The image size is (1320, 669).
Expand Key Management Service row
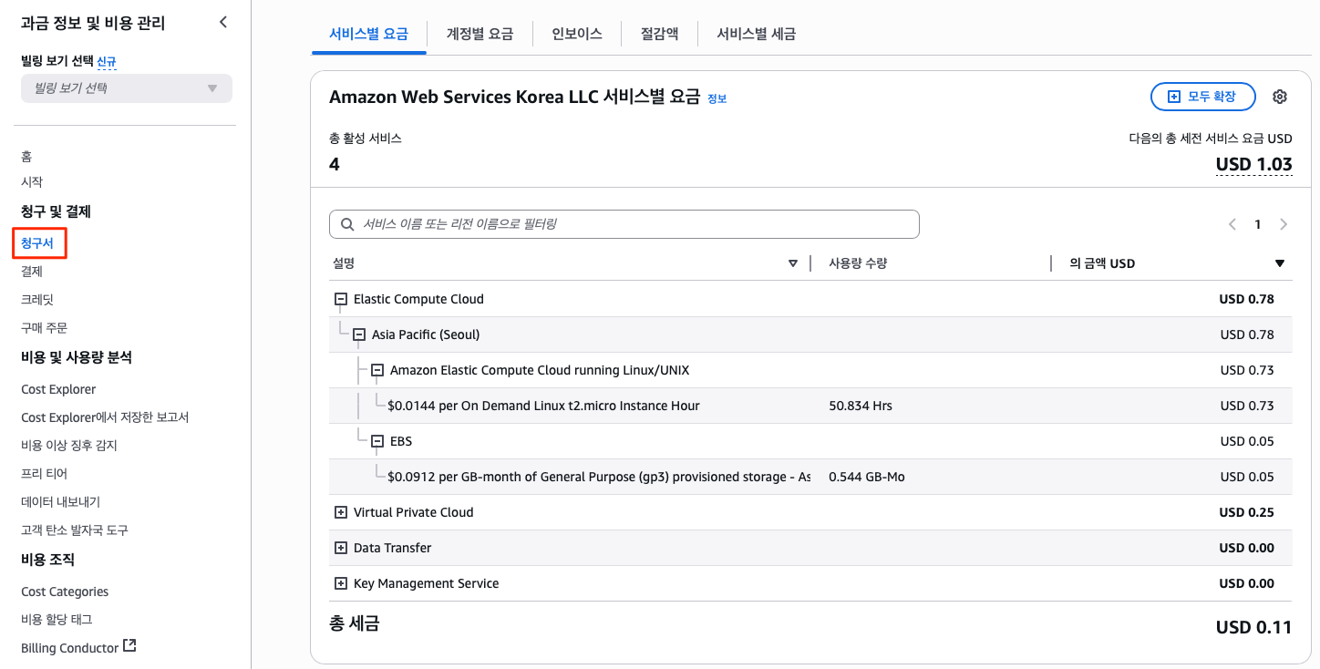(341, 583)
